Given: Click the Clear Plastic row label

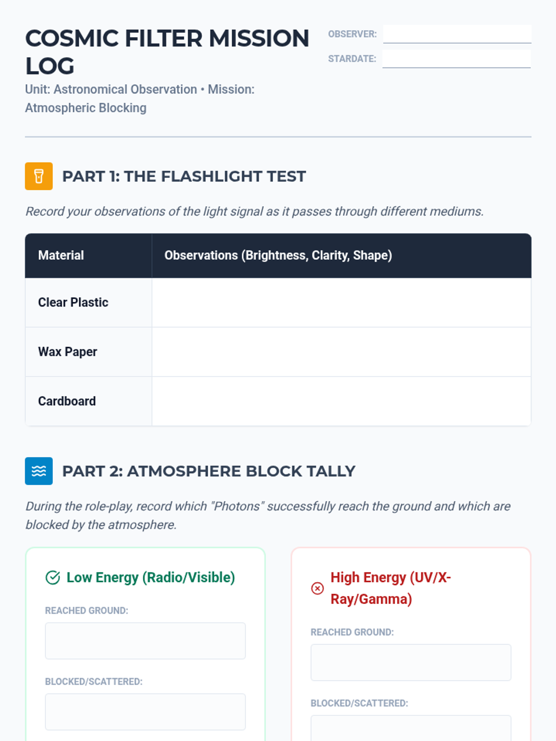Looking at the screenshot, I should click(x=73, y=302).
